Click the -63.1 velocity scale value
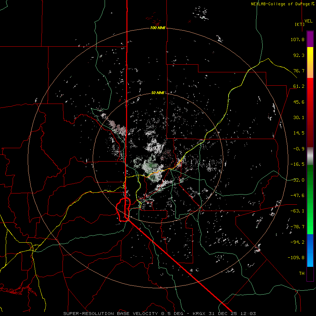316x316 pixels. pyautogui.click(x=297, y=211)
